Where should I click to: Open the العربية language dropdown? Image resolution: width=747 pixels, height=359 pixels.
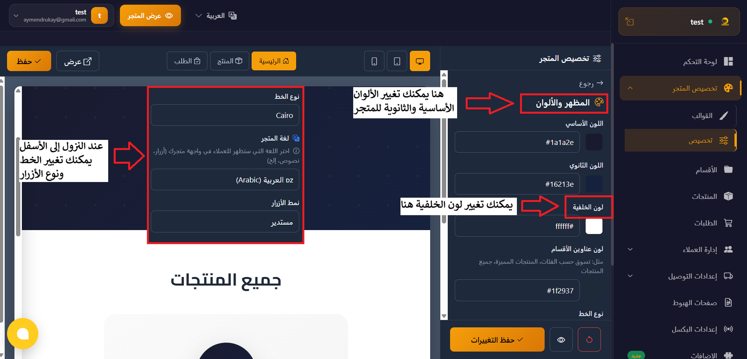click(x=216, y=16)
